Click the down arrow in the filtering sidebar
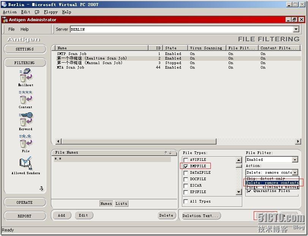The width and height of the screenshot is (308, 236). pos(41,189)
